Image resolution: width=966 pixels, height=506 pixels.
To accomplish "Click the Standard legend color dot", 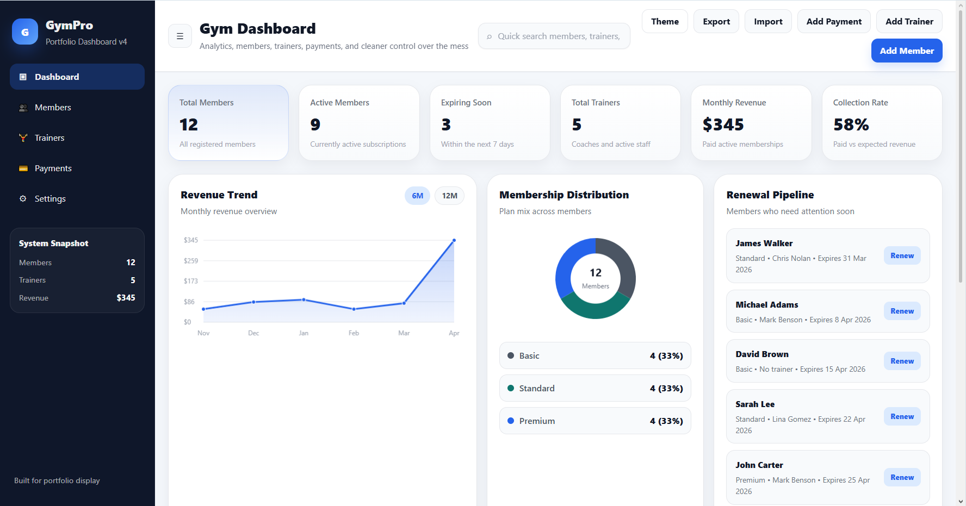I will click(x=511, y=388).
